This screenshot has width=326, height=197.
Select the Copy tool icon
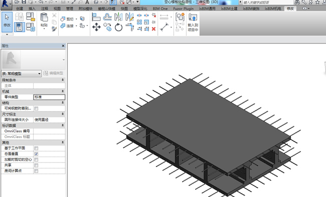[107, 27]
